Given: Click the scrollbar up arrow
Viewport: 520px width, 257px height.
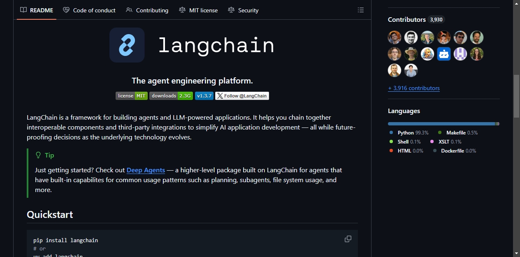Looking at the screenshot, I should [516, 3].
